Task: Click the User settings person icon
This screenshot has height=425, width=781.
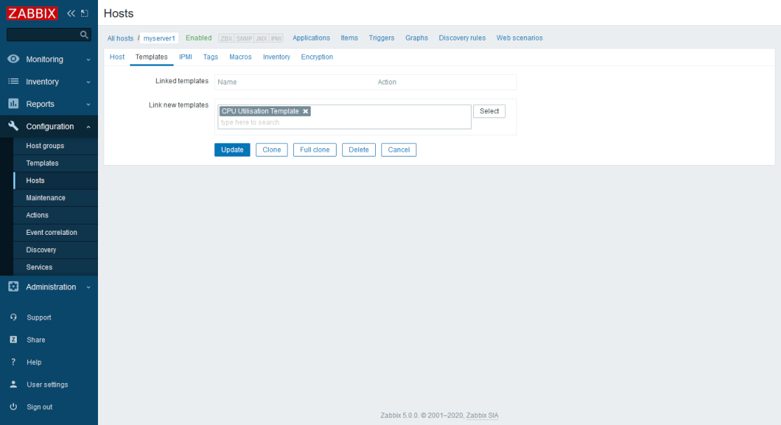Action: click(13, 384)
